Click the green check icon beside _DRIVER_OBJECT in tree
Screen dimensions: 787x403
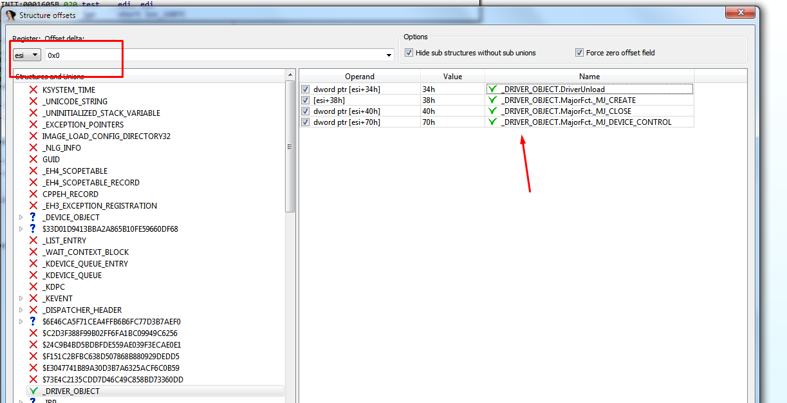(33, 391)
